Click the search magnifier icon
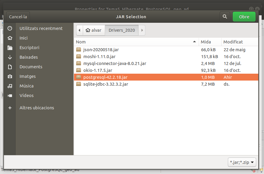Image resolution: width=264 pixels, height=174 pixels. [225, 16]
